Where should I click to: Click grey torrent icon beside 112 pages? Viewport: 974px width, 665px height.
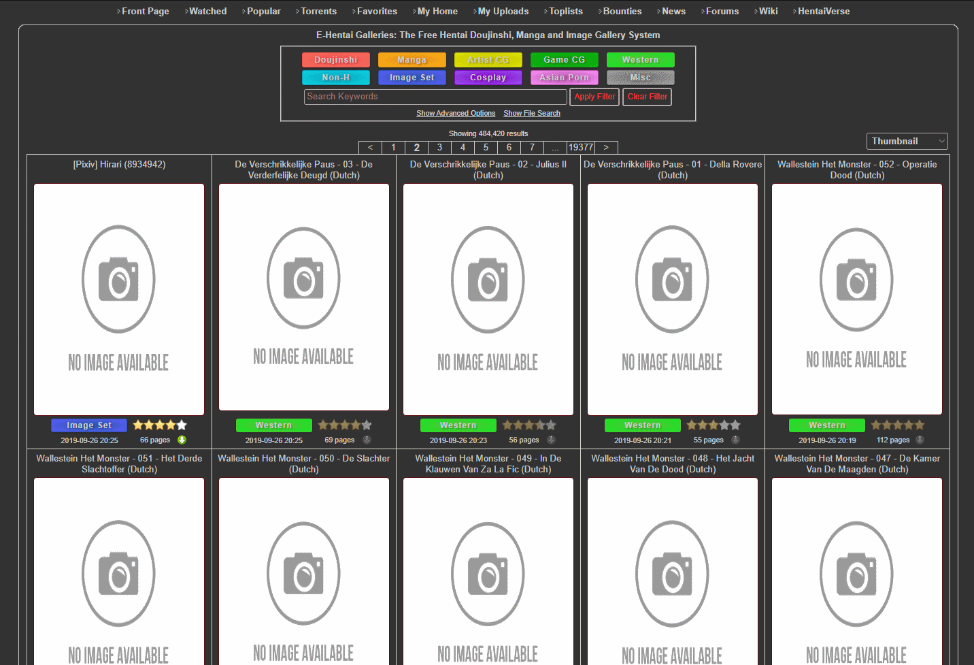click(920, 440)
